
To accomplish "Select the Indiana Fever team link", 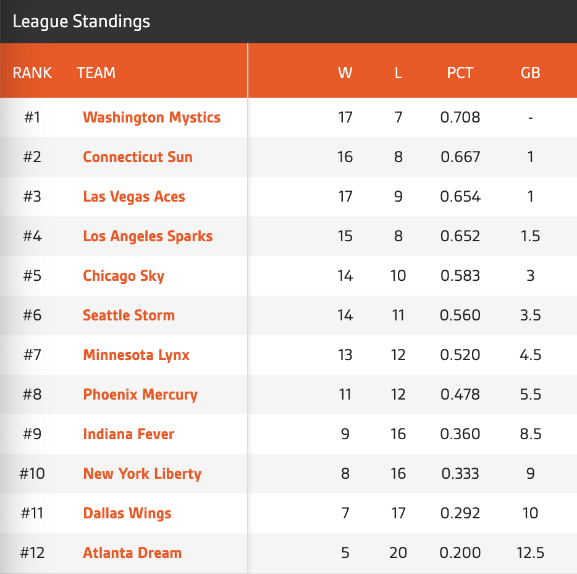I will pos(128,434).
